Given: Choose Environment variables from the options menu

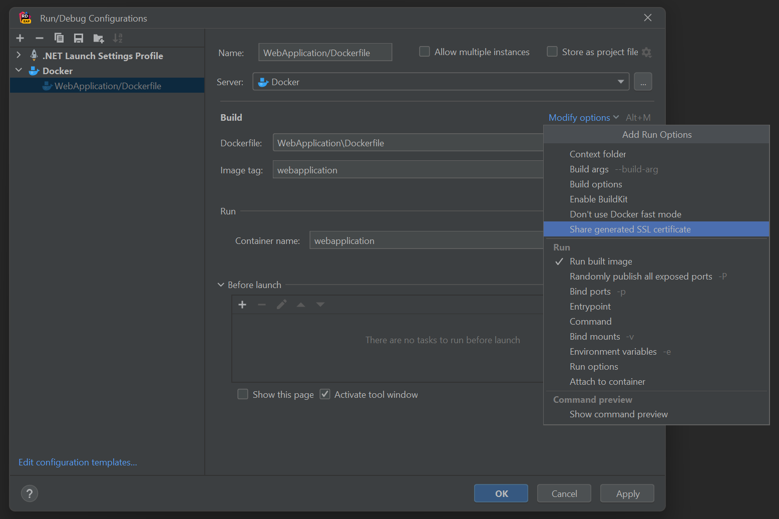Looking at the screenshot, I should 613,352.
